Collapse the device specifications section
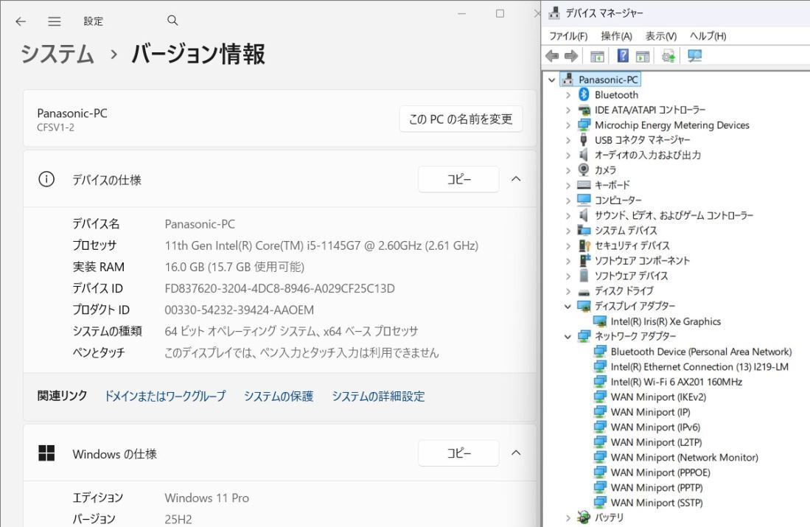This screenshot has height=527, width=810. pyautogui.click(x=516, y=178)
